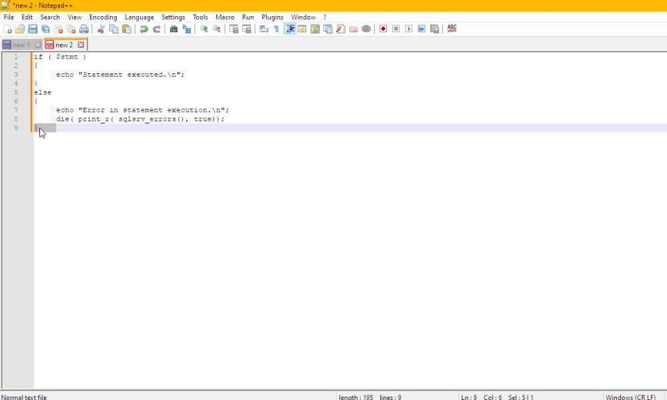This screenshot has height=400, width=667.
Task: Click the 'Ln : 9' status bar entry
Action: tap(469, 397)
